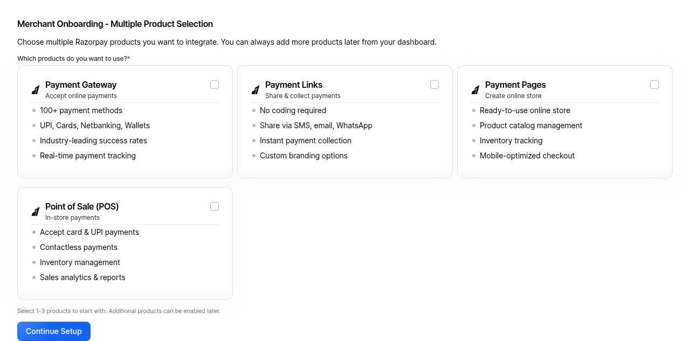Viewport: 690px width, 341px height.
Task: Click the Payment Gateway card title
Action: tap(81, 85)
